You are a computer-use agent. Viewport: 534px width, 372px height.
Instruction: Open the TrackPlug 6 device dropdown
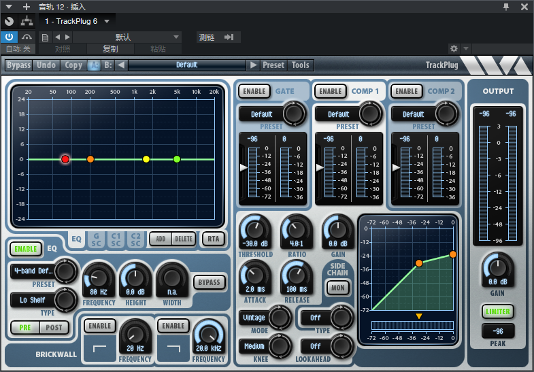(x=107, y=22)
